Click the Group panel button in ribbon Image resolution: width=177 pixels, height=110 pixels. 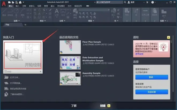[136, 15]
